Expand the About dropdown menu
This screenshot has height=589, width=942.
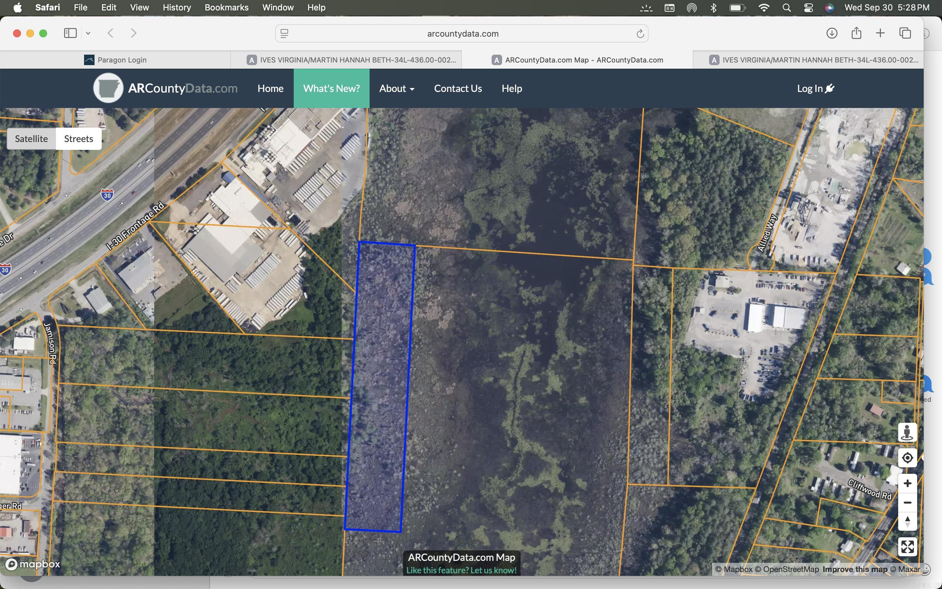point(397,88)
